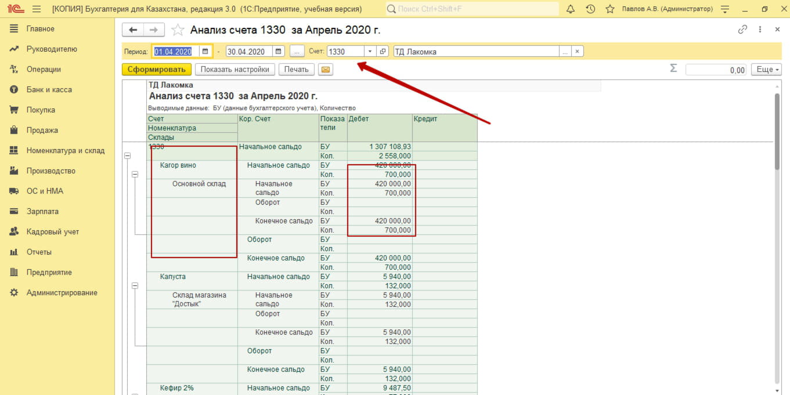Image resolution: width=790 pixels, height=395 pixels.
Task: Open start date calendar picker
Action: [205, 52]
